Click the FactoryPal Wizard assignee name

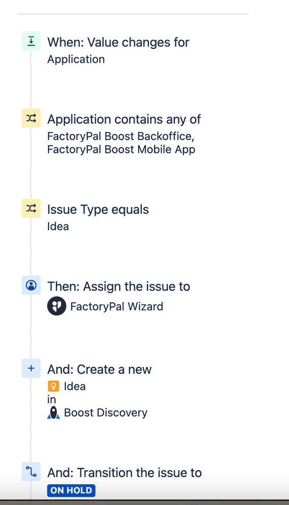[x=116, y=306]
